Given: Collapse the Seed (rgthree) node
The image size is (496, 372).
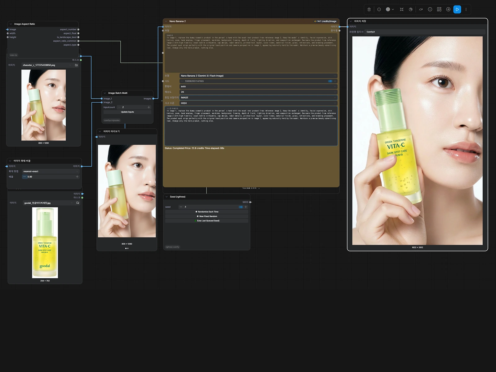Looking at the screenshot, I should [x=166, y=197].
